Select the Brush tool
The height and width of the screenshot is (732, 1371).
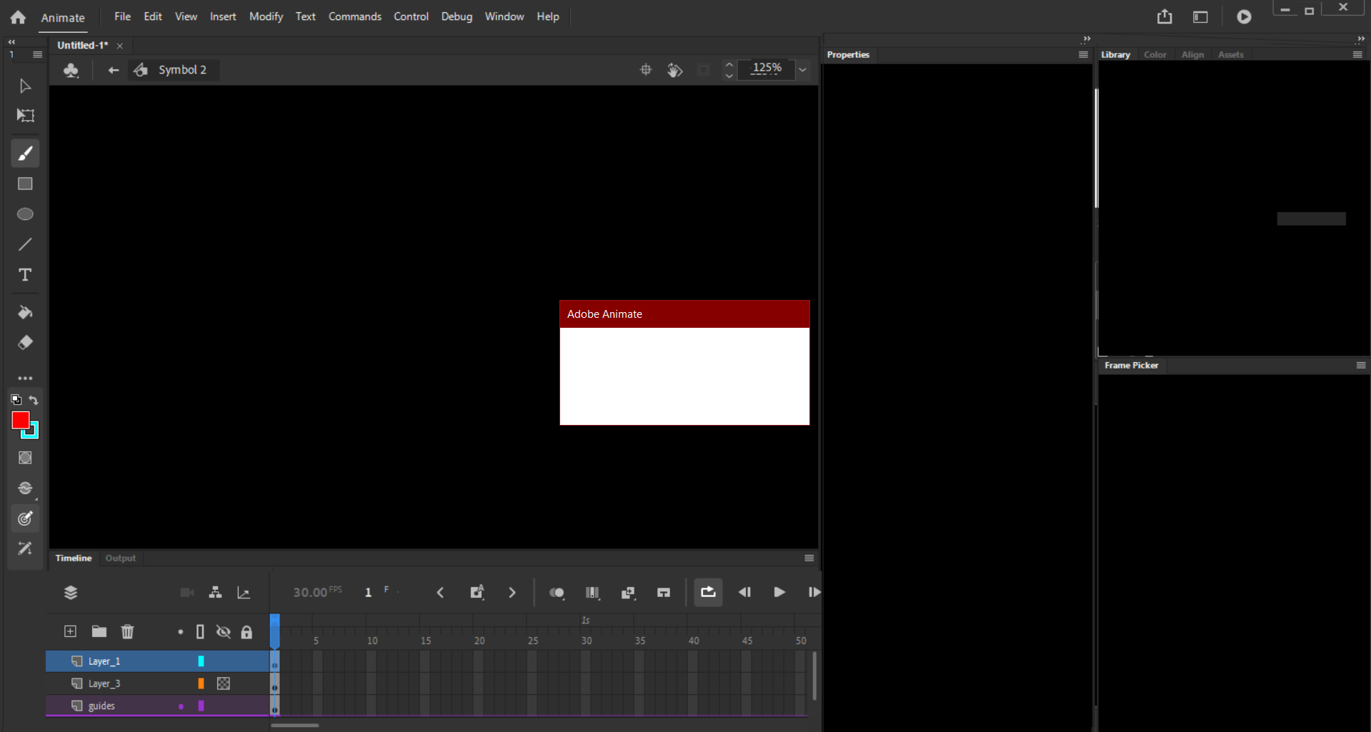pyautogui.click(x=25, y=154)
